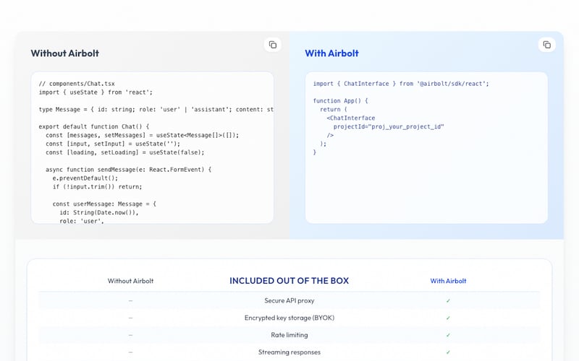
Task: Click the 'type Message' definition line
Action: pyautogui.click(x=156, y=110)
